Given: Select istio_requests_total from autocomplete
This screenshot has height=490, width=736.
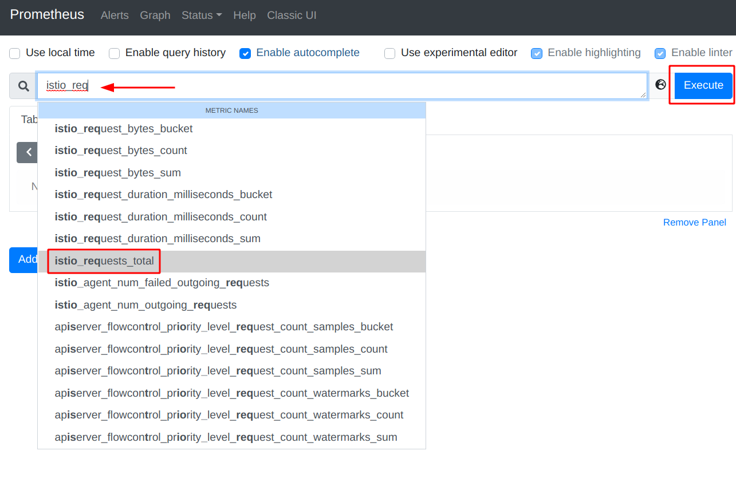Looking at the screenshot, I should tap(231, 261).
